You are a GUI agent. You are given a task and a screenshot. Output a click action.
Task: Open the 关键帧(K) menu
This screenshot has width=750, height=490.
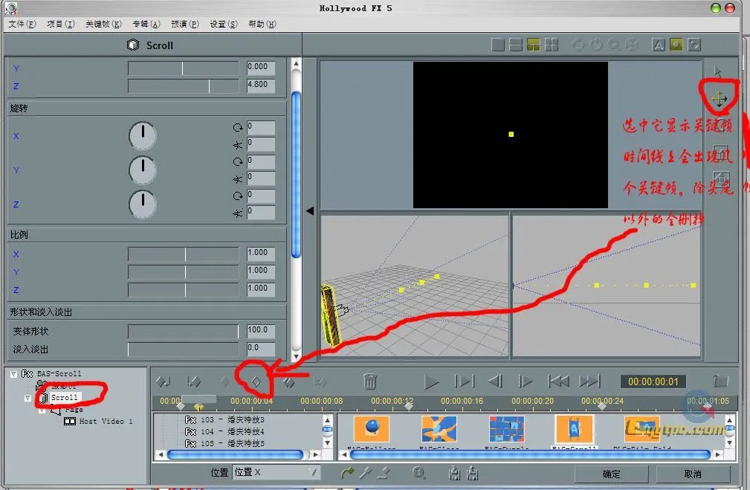click(x=103, y=24)
